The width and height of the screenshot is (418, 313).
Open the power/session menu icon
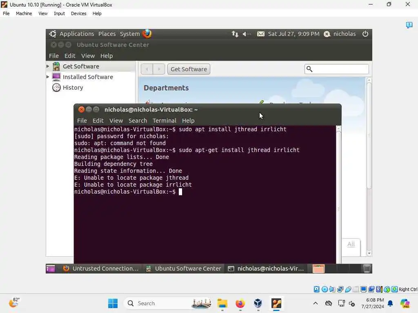click(365, 34)
